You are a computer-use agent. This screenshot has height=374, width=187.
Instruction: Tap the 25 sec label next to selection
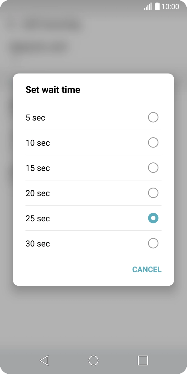[38, 218]
